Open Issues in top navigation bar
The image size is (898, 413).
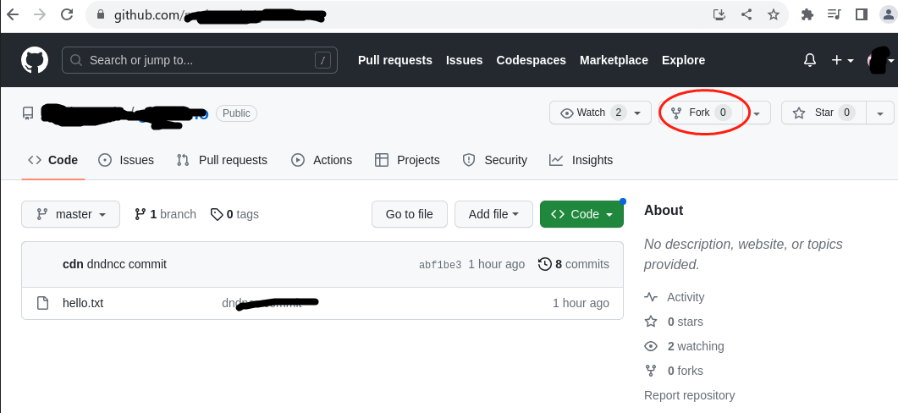[x=465, y=60]
